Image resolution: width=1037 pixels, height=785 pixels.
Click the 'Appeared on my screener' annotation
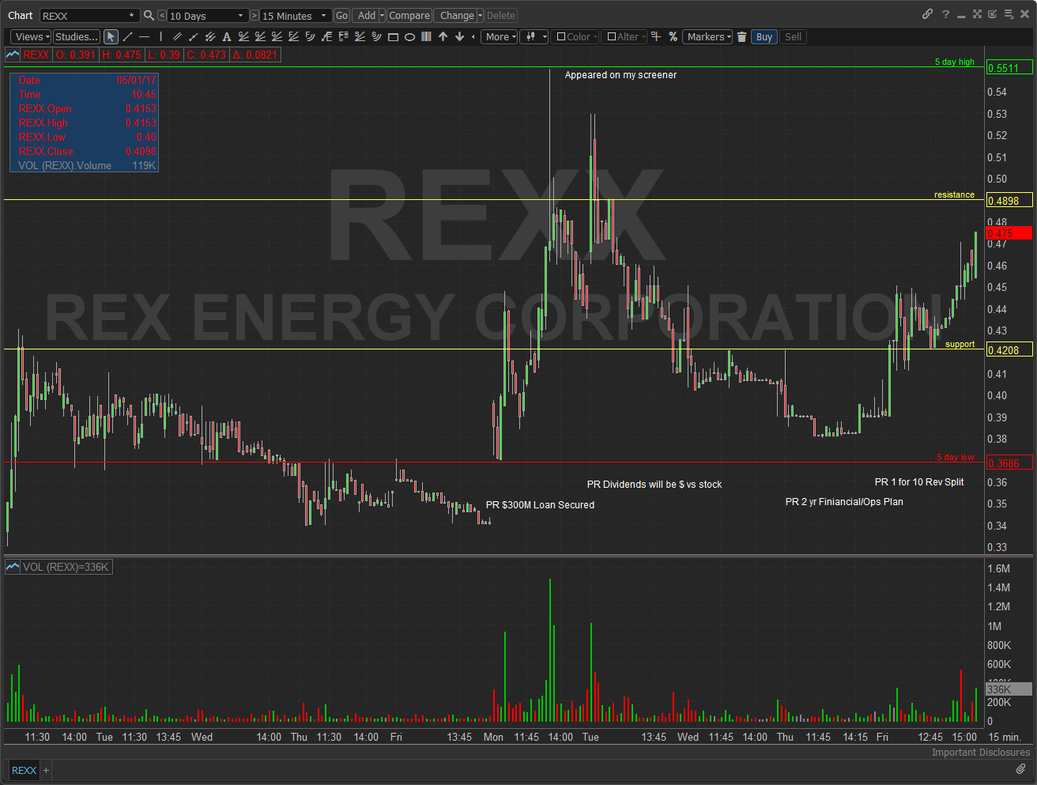[x=620, y=75]
